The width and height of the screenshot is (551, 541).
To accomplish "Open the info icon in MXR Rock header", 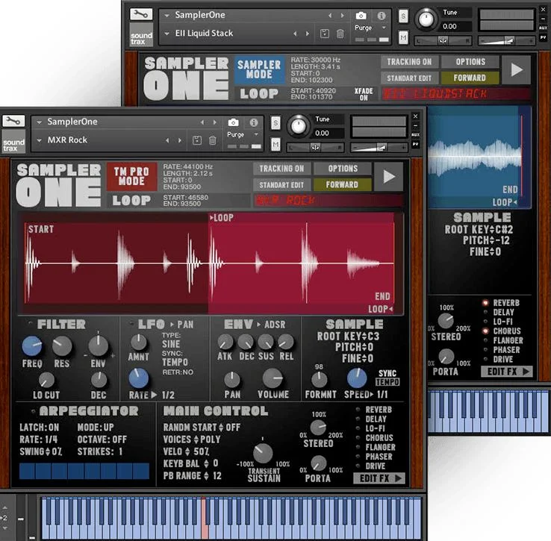I will pyautogui.click(x=254, y=122).
